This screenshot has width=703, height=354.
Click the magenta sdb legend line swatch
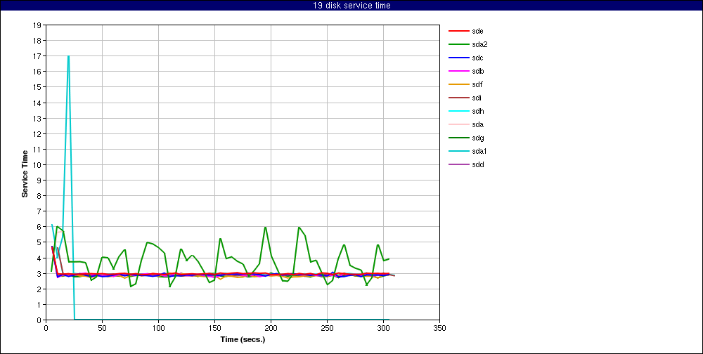(x=458, y=71)
